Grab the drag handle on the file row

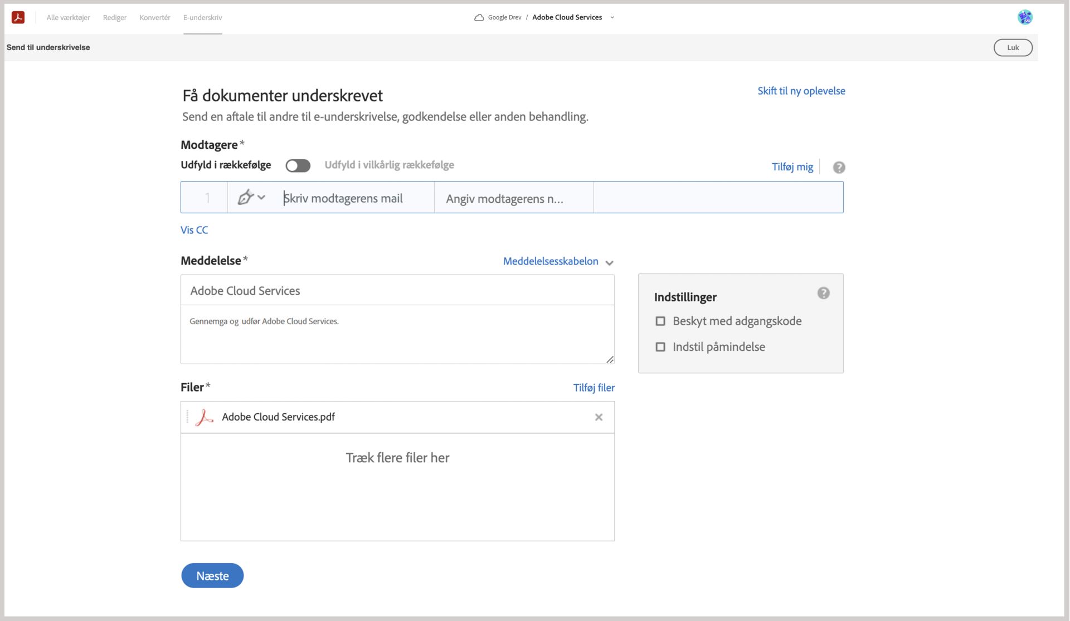pos(187,417)
